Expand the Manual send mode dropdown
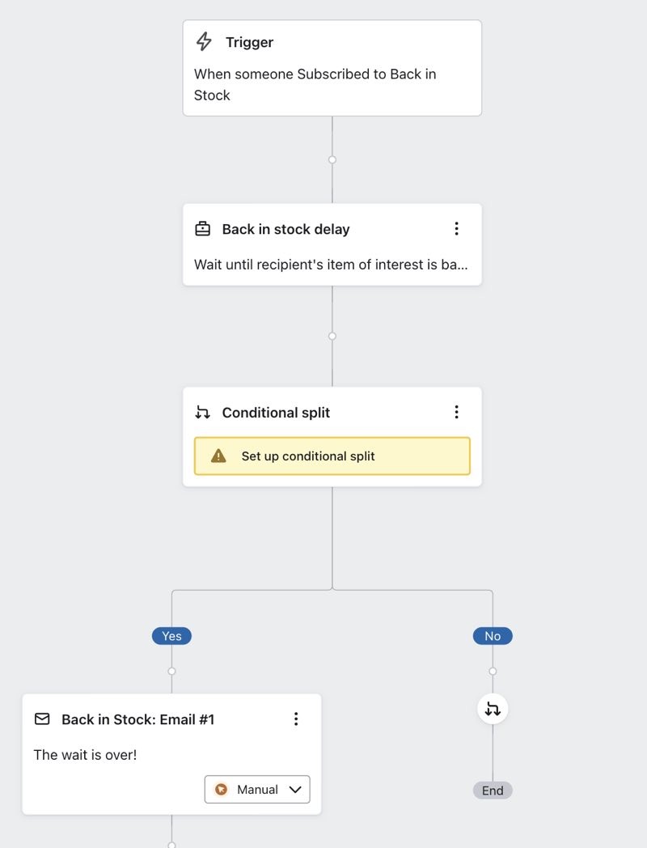This screenshot has width=647, height=848. tap(295, 790)
